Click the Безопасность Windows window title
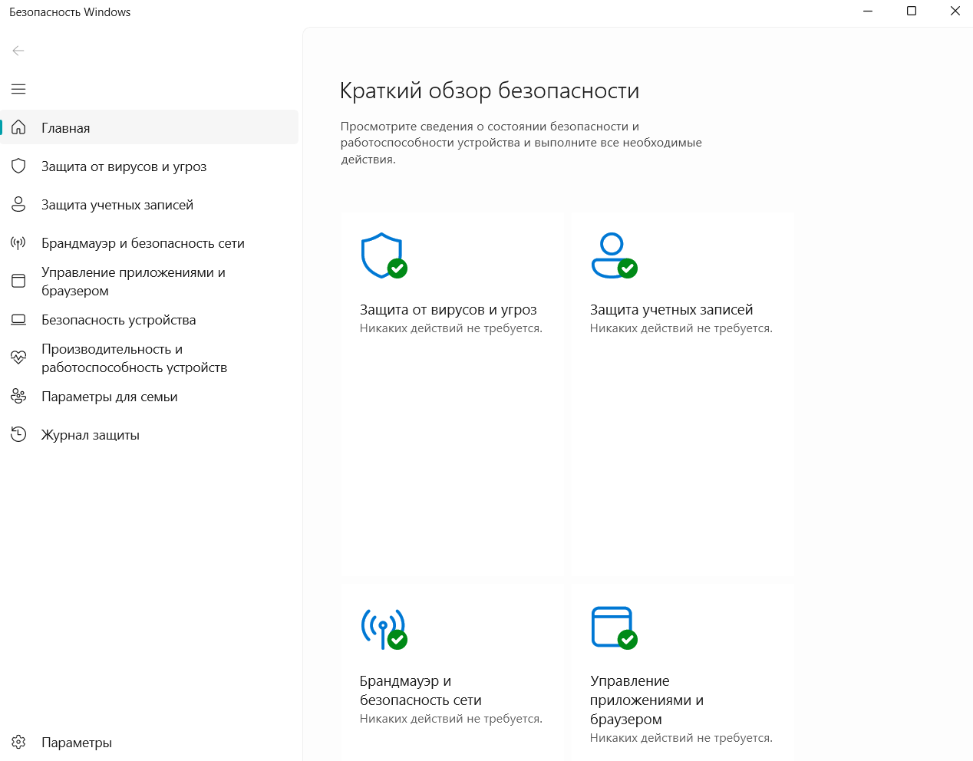973x761 pixels. (70, 12)
